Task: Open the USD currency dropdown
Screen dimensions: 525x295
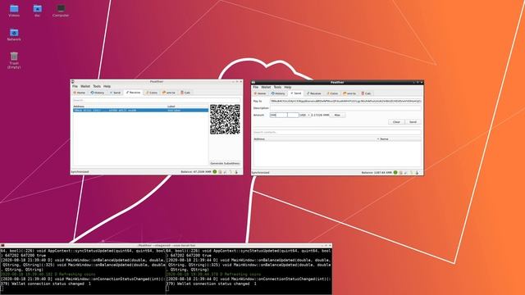Action: tap(304, 115)
